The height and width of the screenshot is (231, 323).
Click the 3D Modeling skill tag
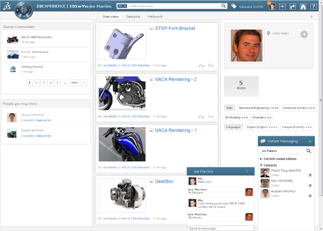click(237, 118)
